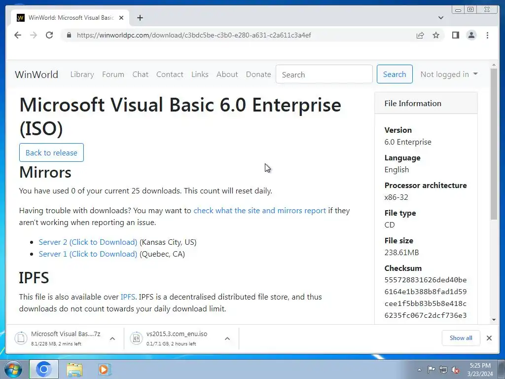Close the downloads bar
This screenshot has height=379, width=505.
click(x=489, y=338)
